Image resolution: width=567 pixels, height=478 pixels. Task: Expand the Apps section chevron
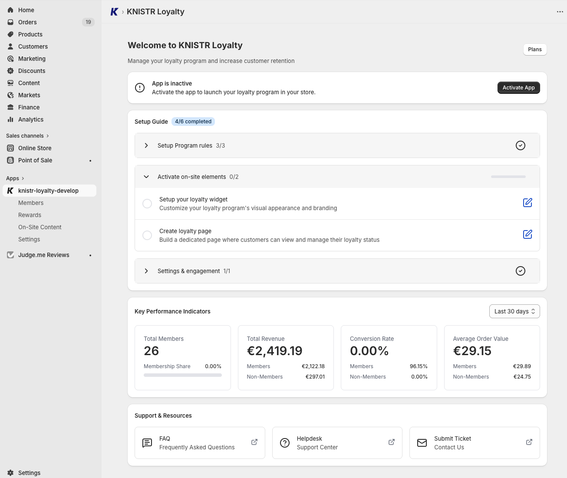(x=23, y=178)
